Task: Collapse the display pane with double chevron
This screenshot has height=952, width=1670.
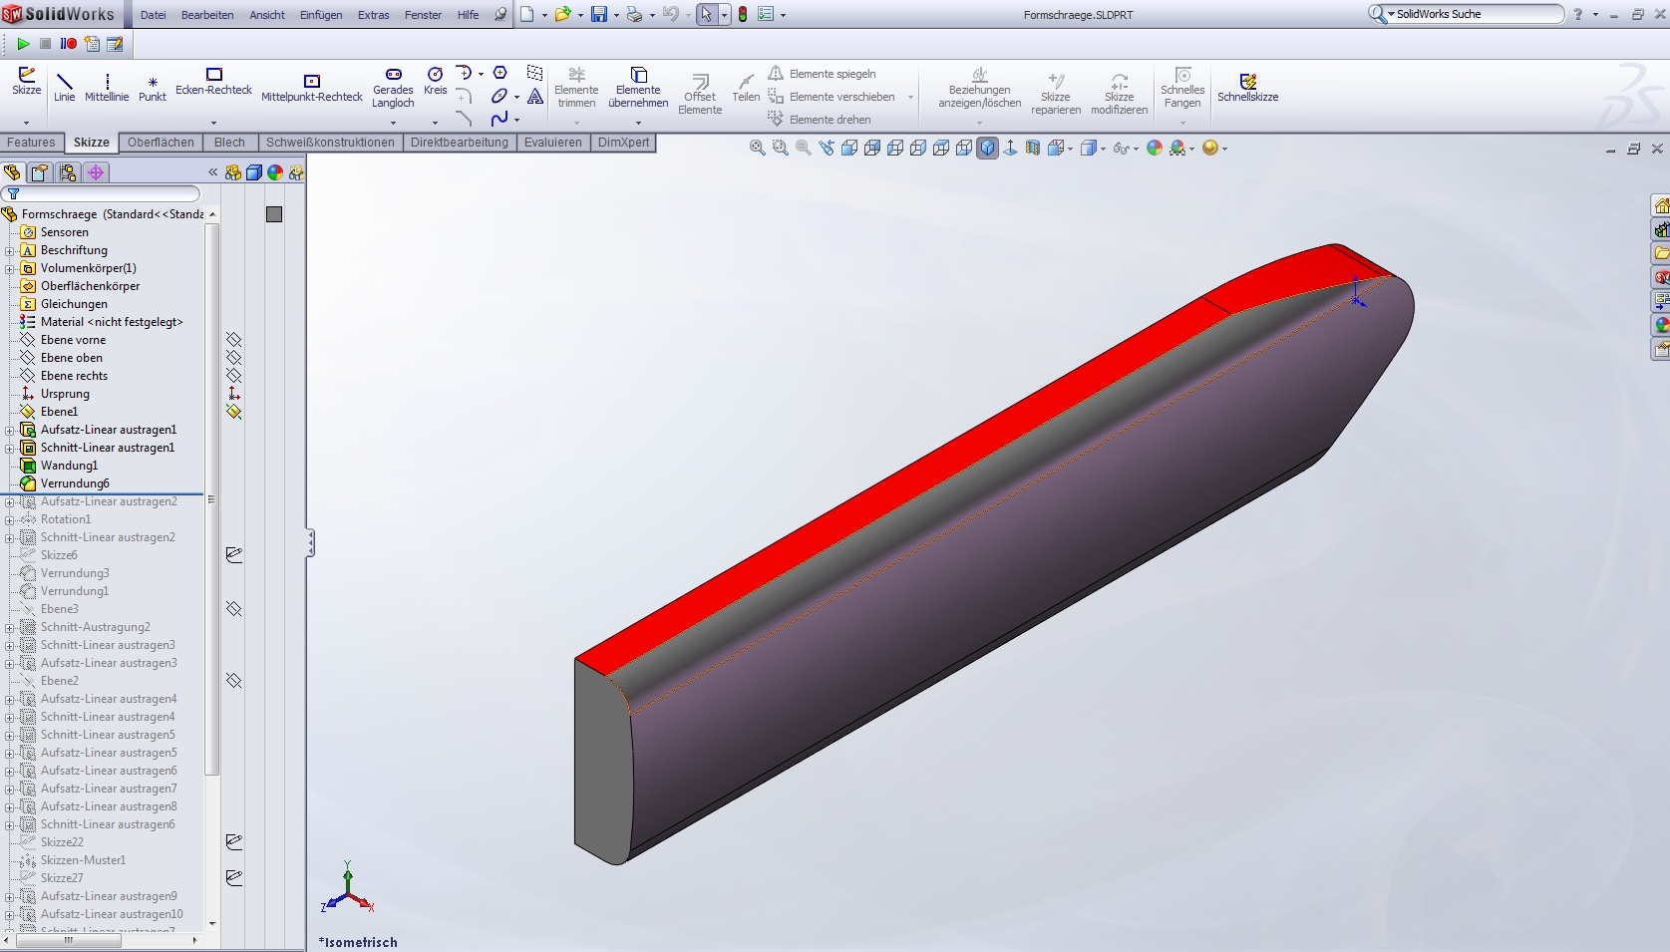Action: pyautogui.click(x=212, y=172)
